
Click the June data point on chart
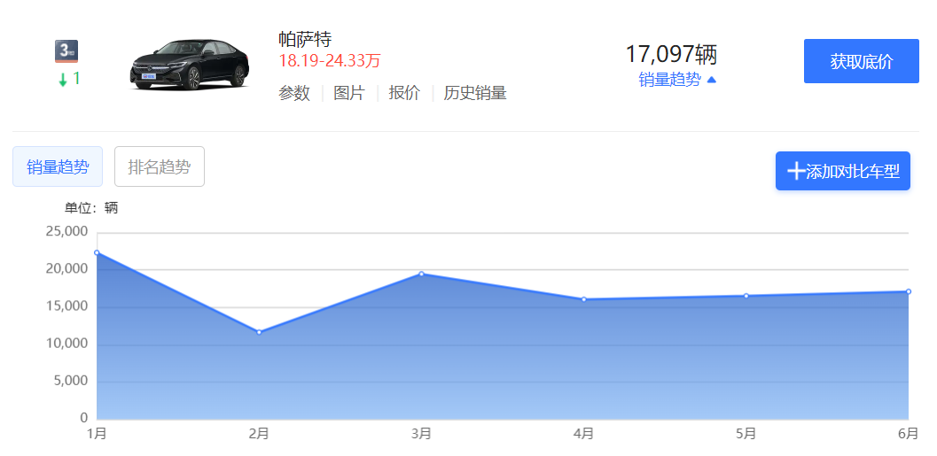tap(909, 291)
